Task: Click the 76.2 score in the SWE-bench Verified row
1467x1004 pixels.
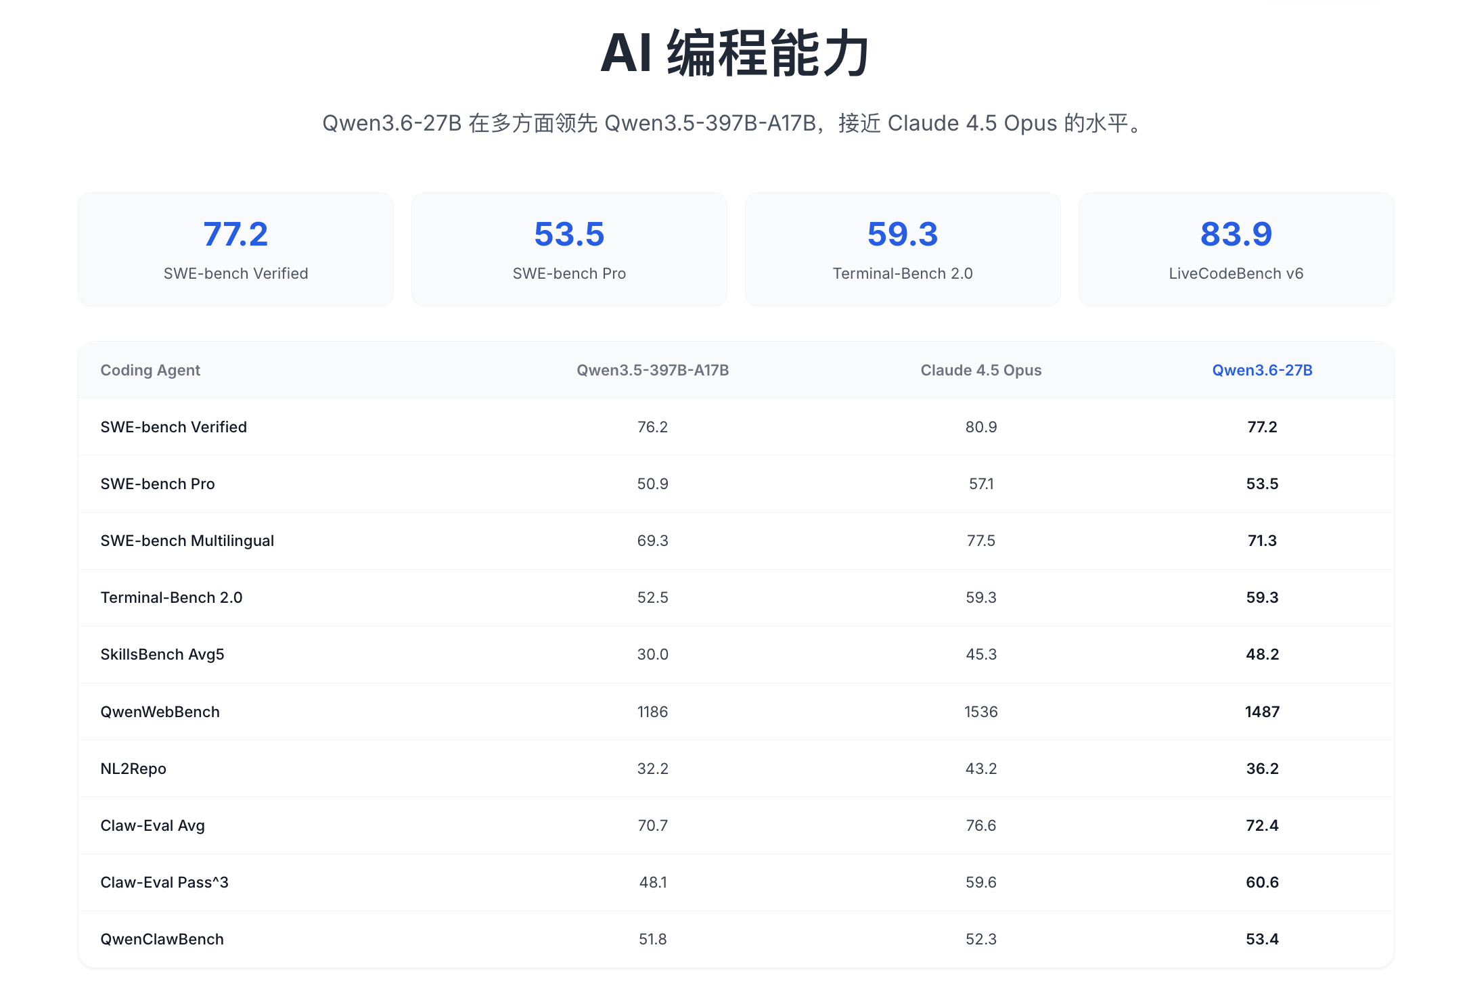Action: (652, 427)
